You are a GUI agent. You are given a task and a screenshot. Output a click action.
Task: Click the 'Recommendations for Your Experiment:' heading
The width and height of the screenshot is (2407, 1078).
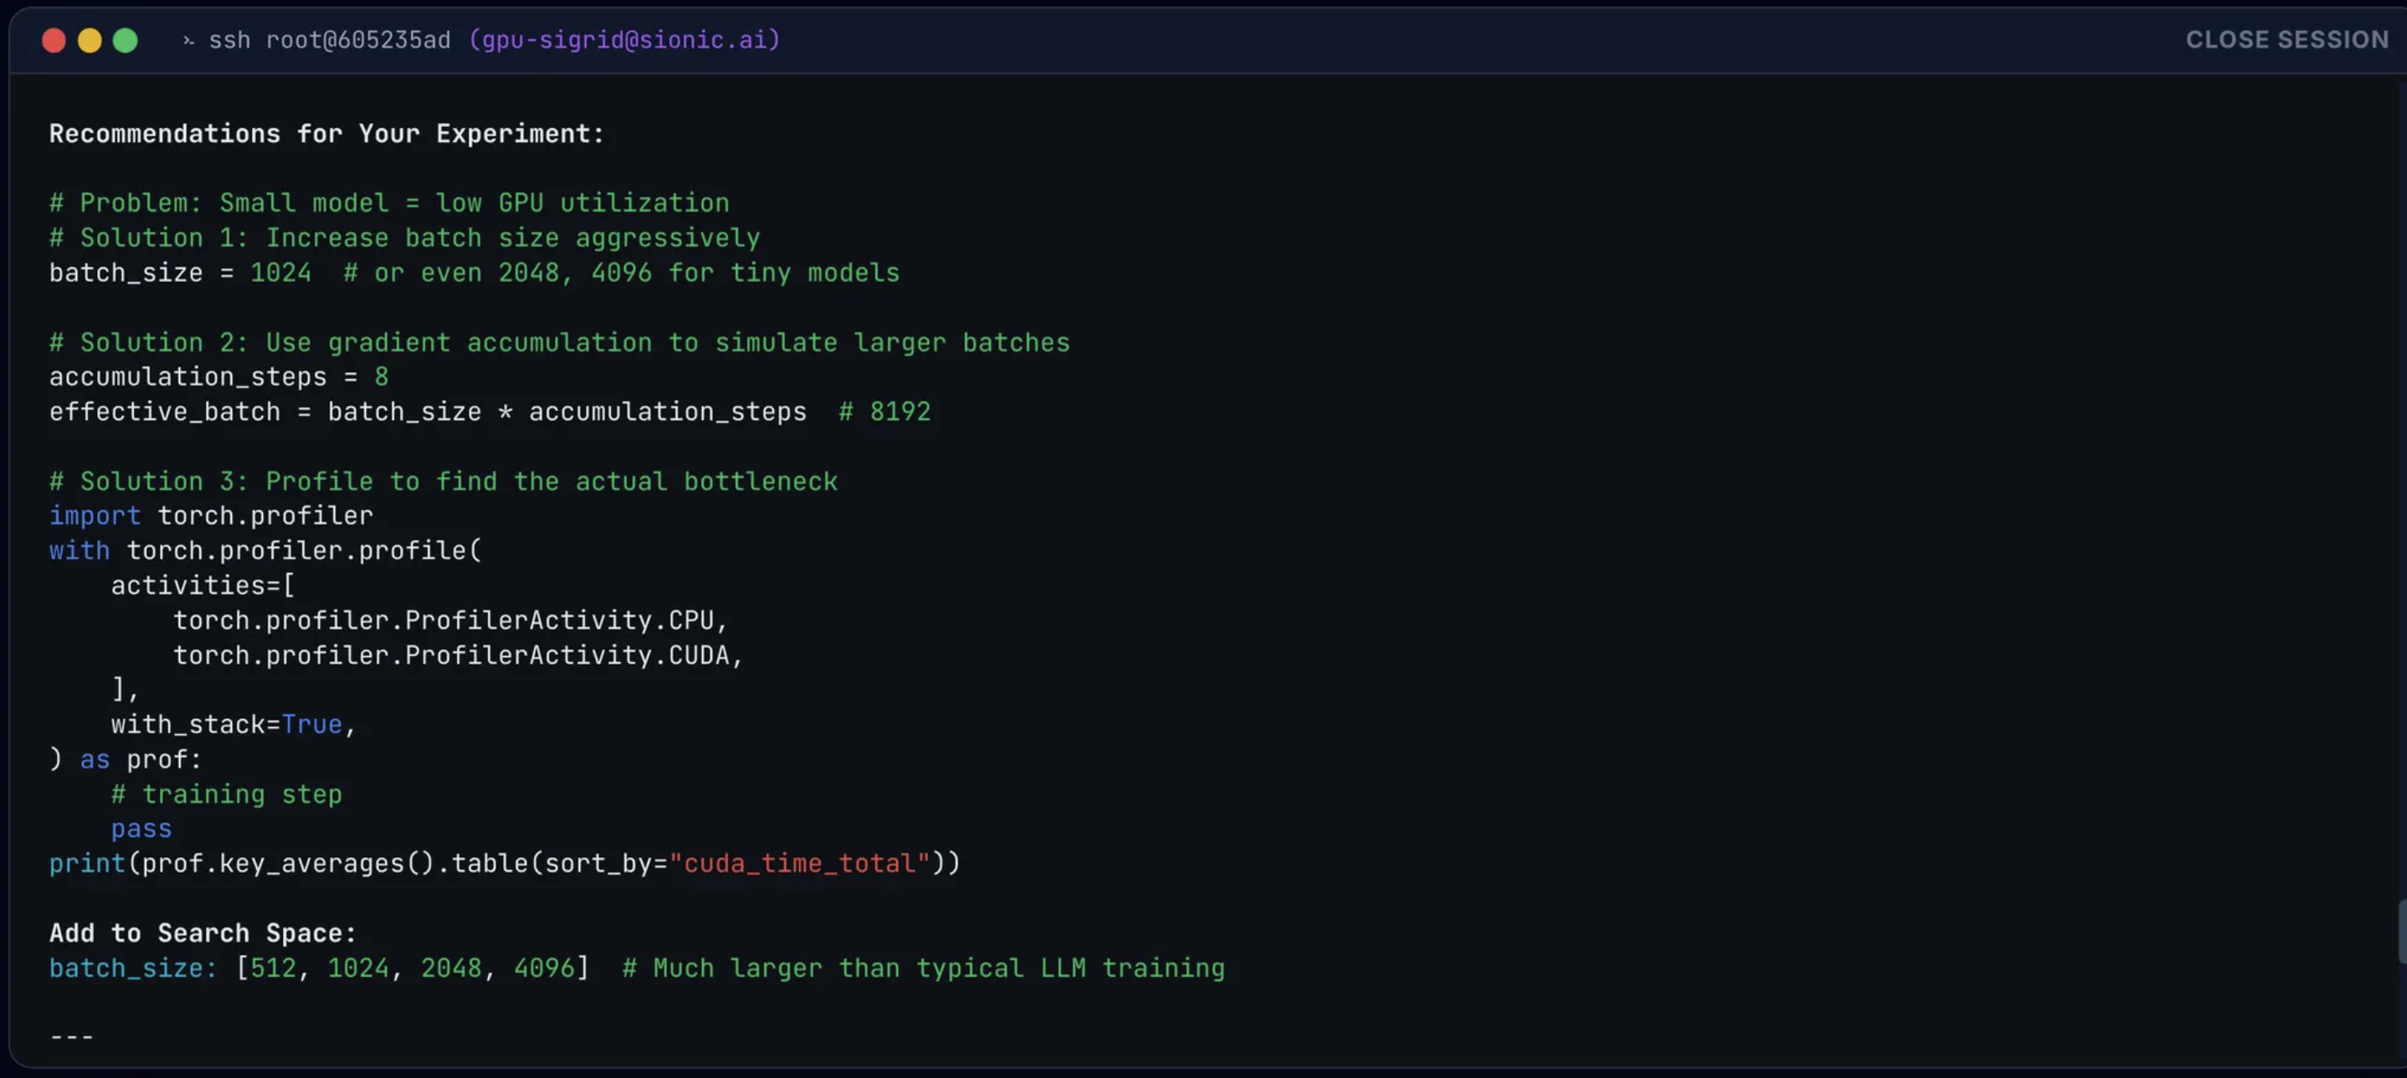tap(326, 134)
